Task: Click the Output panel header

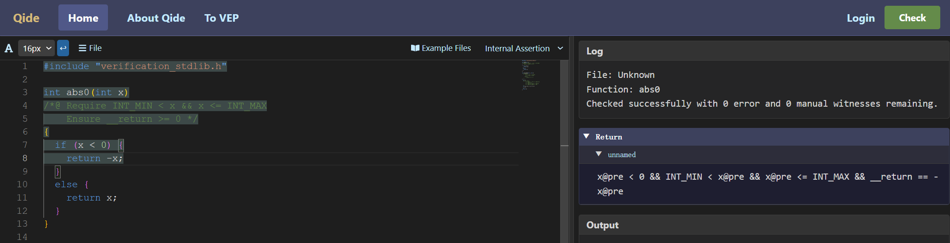Action: click(602, 225)
